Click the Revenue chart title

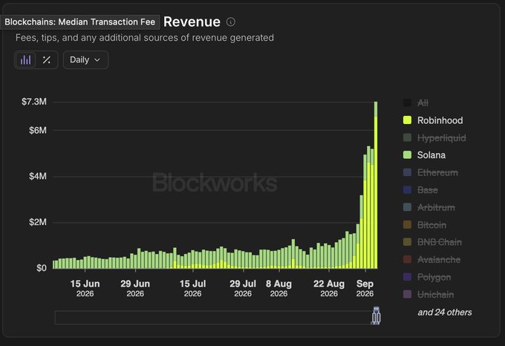click(x=192, y=22)
